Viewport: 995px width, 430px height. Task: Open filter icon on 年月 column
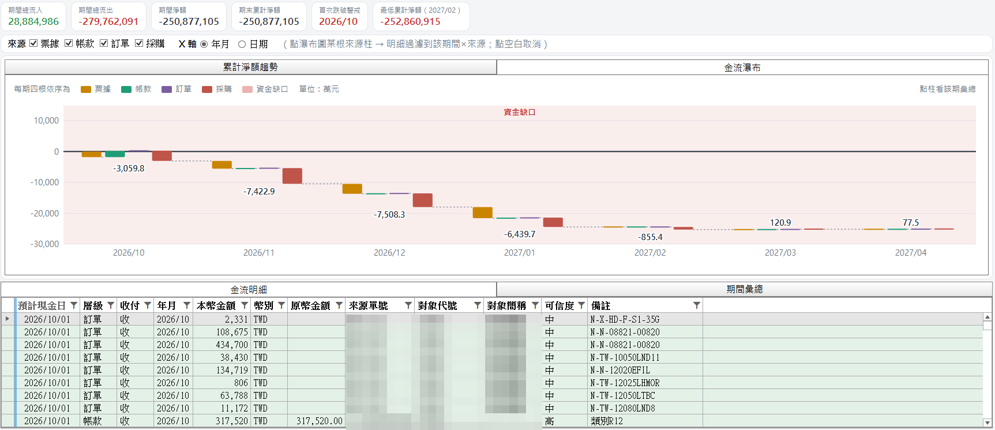click(187, 305)
